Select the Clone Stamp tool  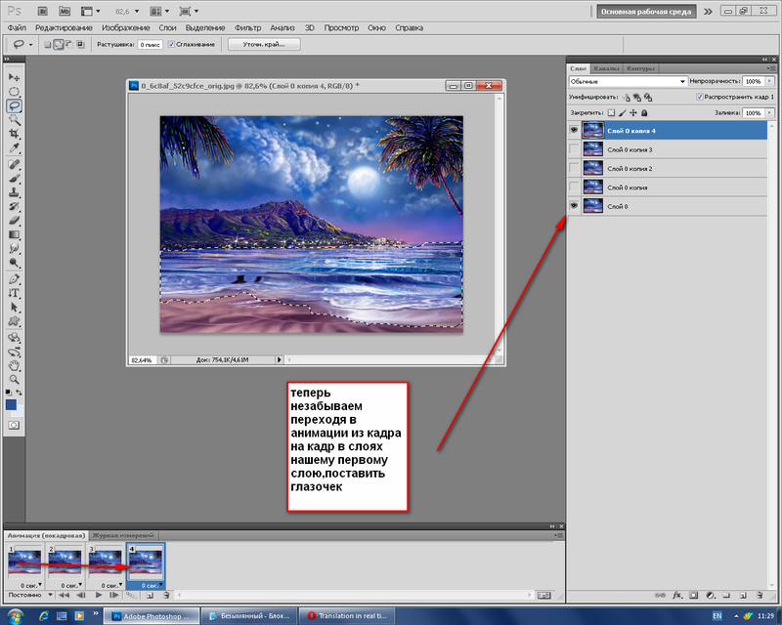14,192
